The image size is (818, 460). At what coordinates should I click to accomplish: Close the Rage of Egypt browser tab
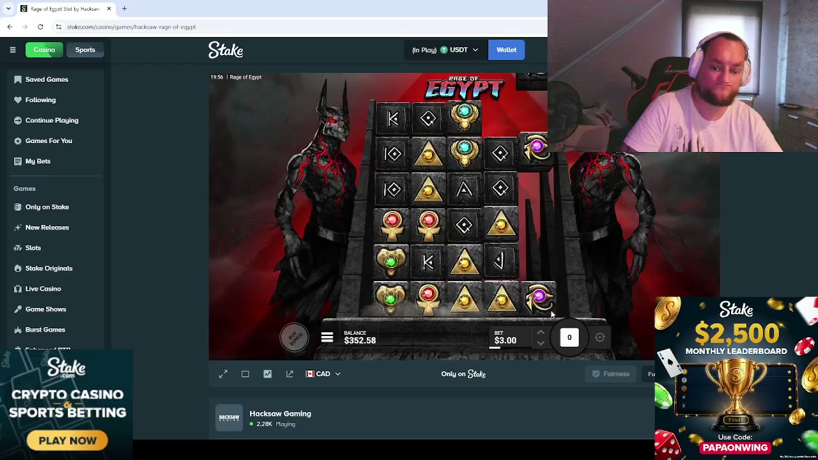click(109, 9)
